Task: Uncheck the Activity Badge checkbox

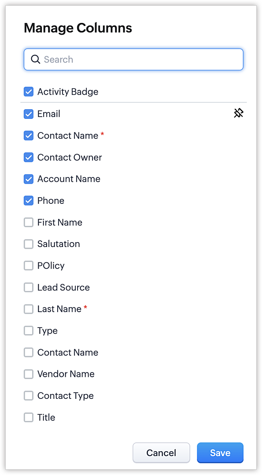Action: pyautogui.click(x=29, y=92)
